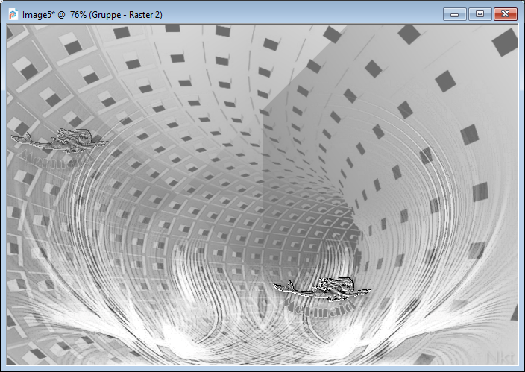Maximize the Image5 image window

point(480,14)
